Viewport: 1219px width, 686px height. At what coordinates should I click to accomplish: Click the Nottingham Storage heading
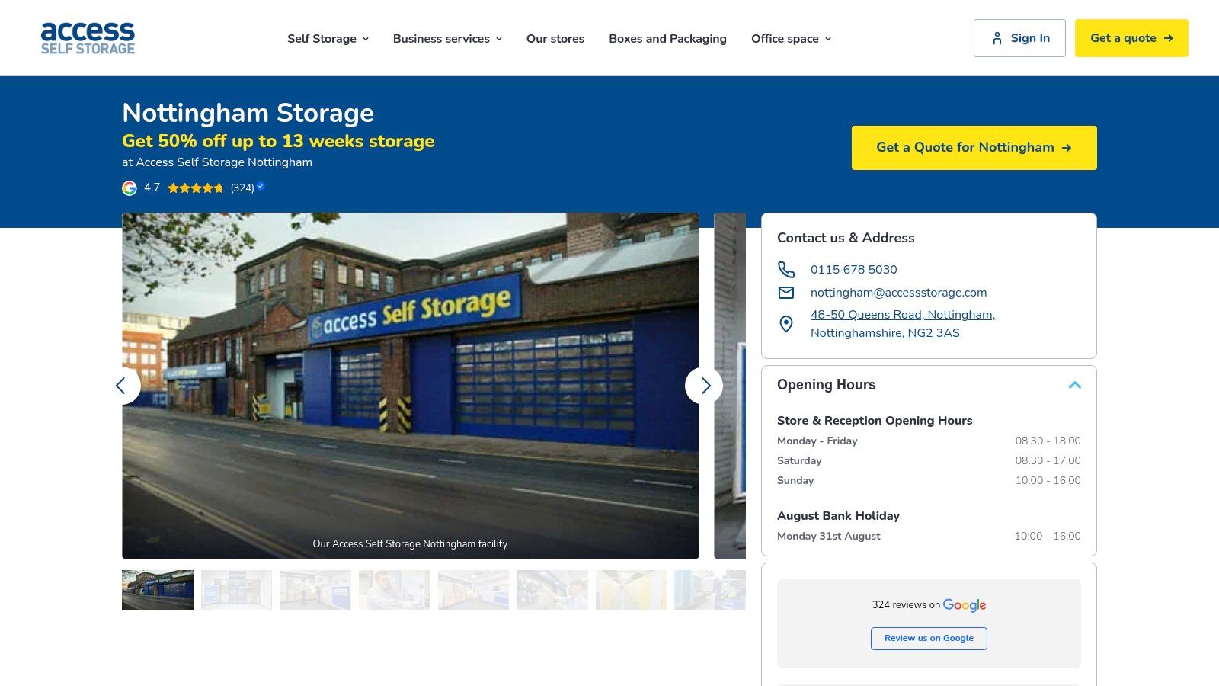[248, 113]
